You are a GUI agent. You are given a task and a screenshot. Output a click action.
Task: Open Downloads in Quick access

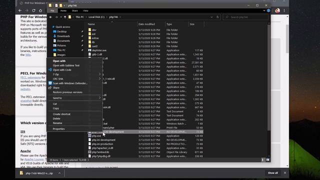(x=63, y=36)
